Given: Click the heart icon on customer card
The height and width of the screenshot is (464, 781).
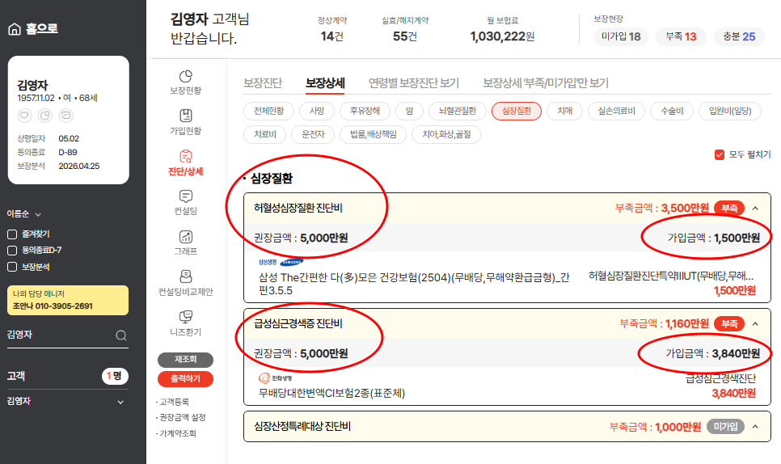Looking at the screenshot, I should [24, 116].
